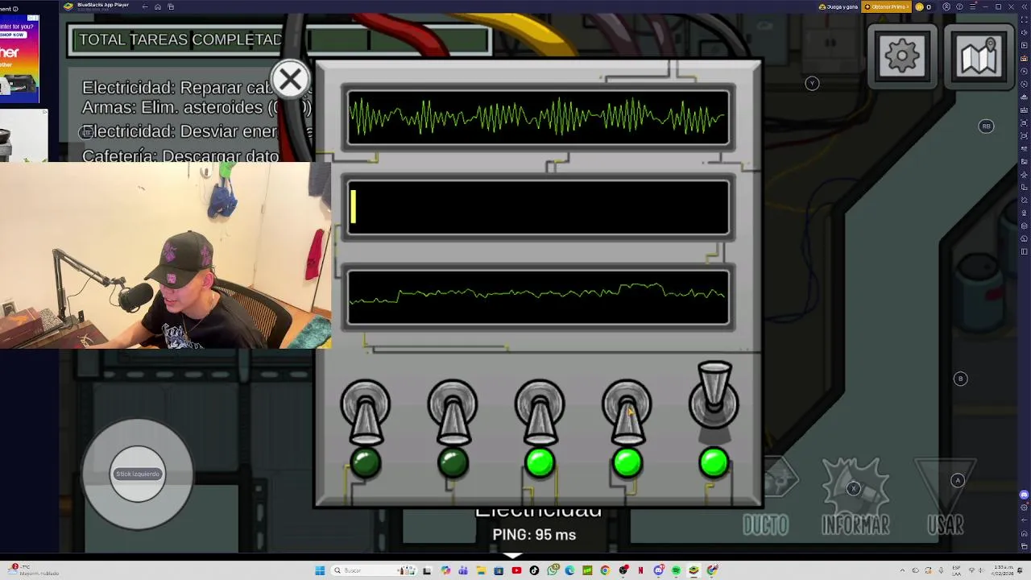Viewport: 1031px width, 580px height.
Task: Open BlueStacks coin balance
Action: pyautogui.click(x=922, y=6)
